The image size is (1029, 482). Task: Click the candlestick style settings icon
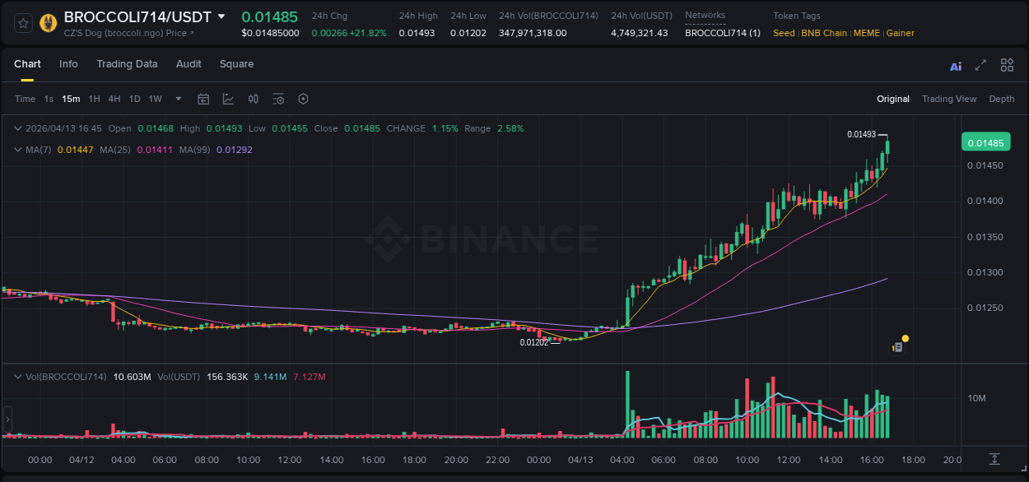pos(254,99)
